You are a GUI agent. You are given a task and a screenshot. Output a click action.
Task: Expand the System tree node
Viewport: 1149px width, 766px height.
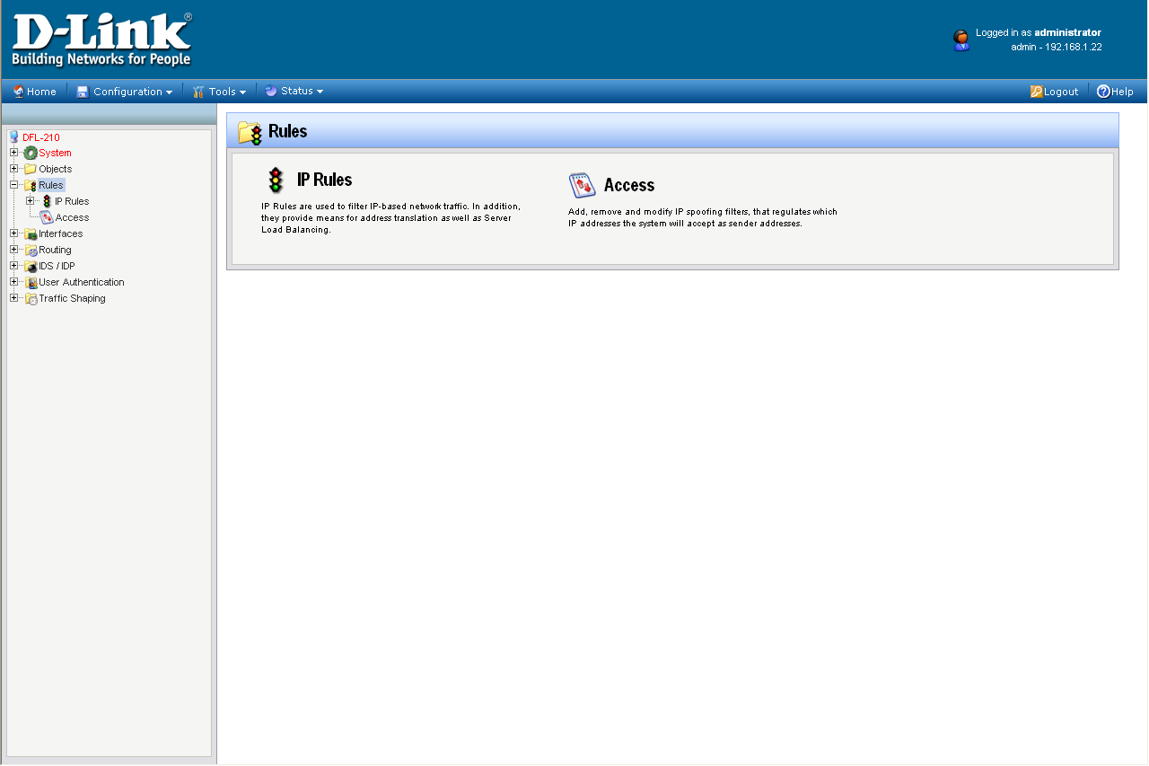(x=13, y=153)
